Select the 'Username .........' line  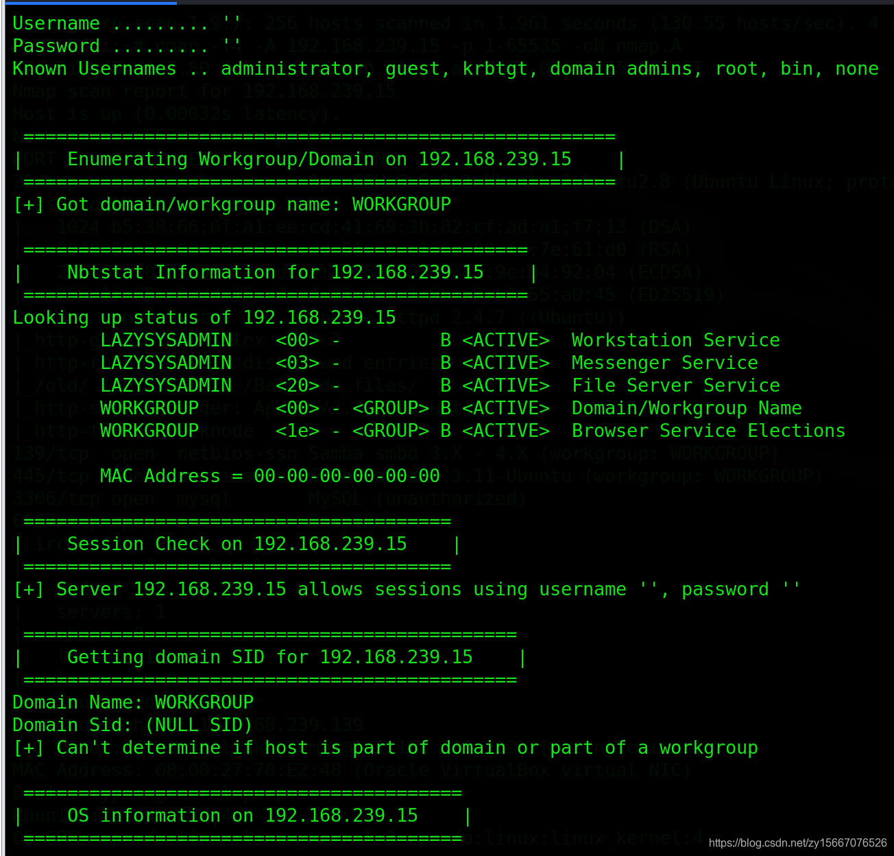coord(127,23)
